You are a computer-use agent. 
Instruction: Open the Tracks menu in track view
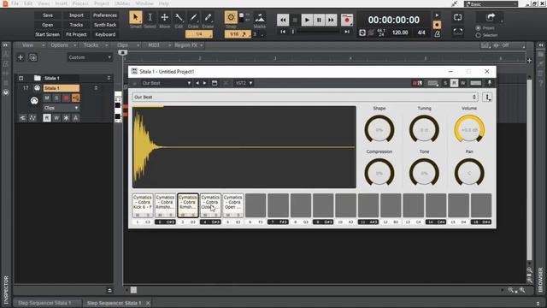(x=91, y=45)
